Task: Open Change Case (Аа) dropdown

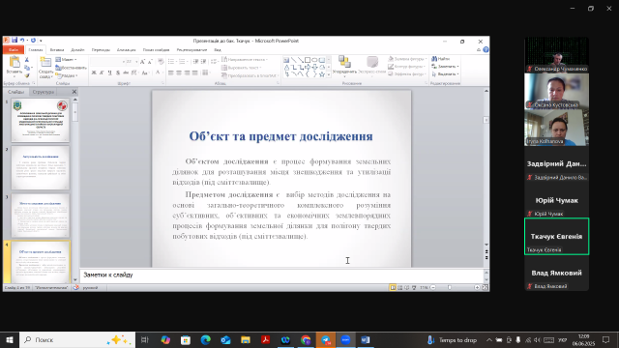Action: [x=145, y=72]
